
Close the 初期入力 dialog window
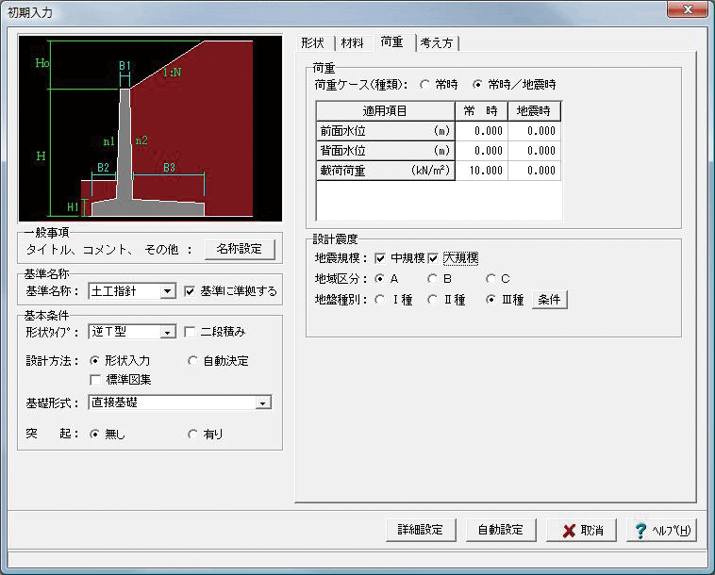point(688,9)
